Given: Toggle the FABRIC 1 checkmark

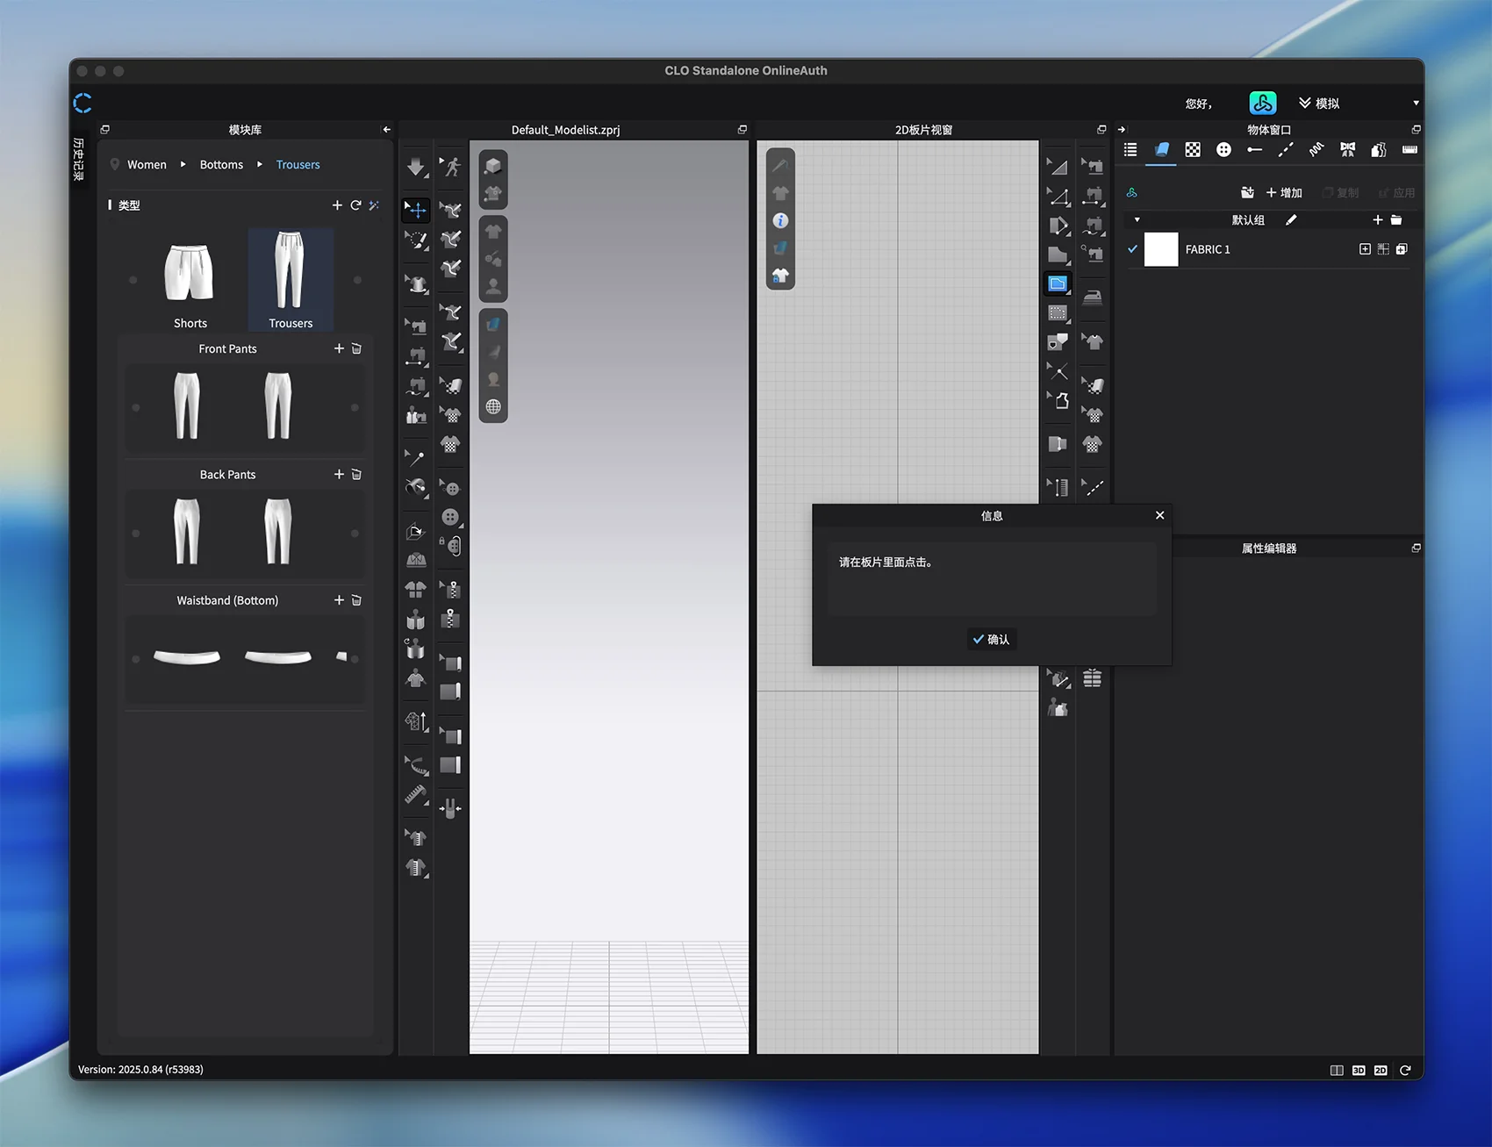Looking at the screenshot, I should [x=1132, y=249].
